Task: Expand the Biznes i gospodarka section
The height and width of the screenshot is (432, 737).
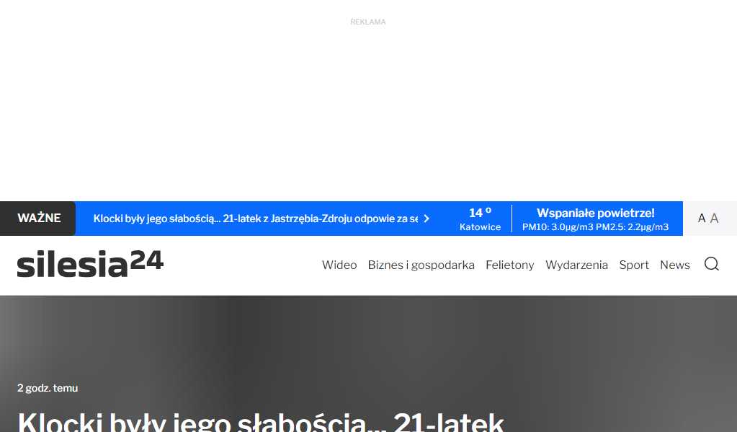Action: [421, 265]
